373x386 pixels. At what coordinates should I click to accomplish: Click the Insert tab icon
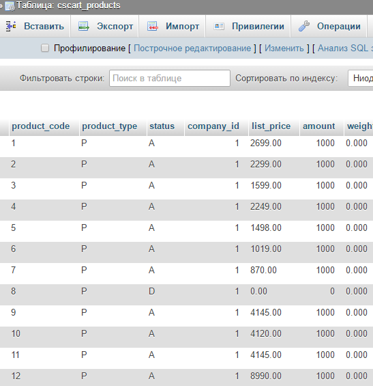[11, 26]
